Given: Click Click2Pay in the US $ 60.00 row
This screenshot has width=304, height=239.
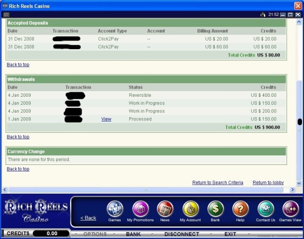Looking at the screenshot, I should [x=108, y=47].
